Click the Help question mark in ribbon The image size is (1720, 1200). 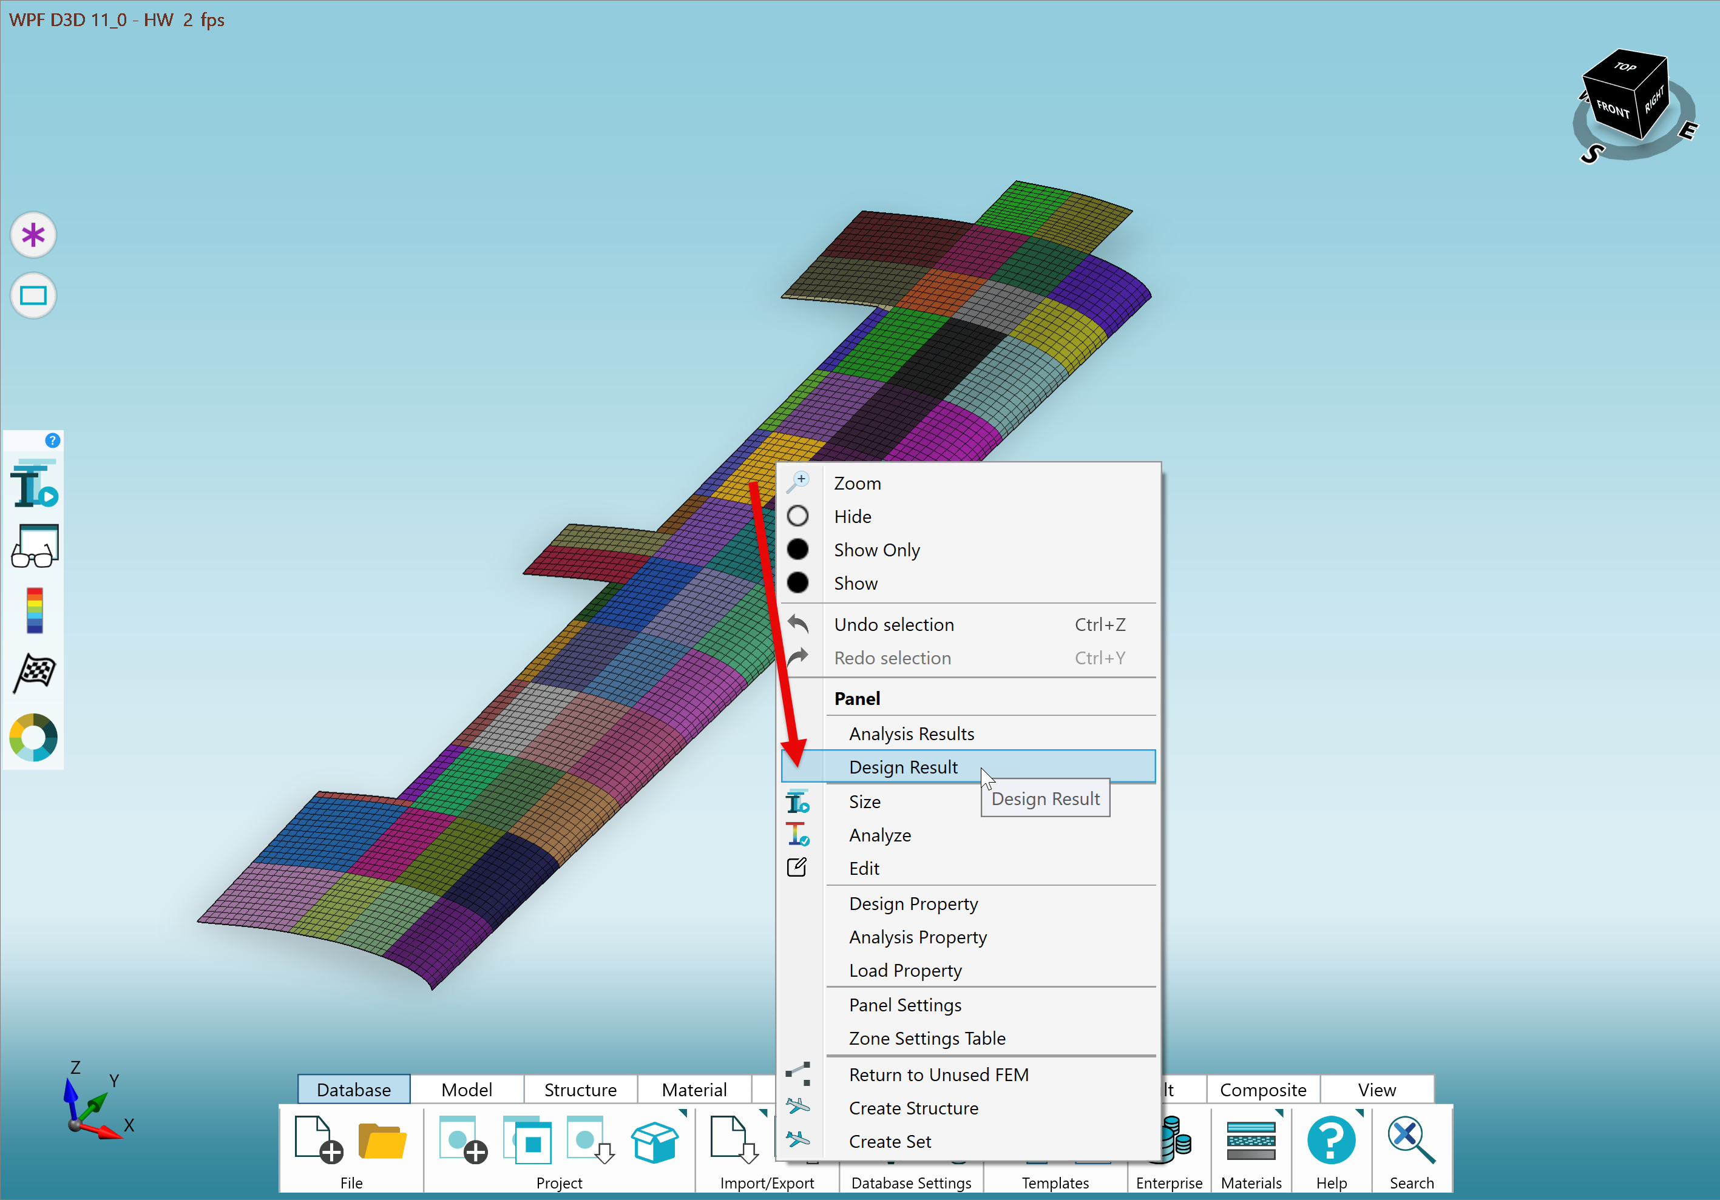pos(1331,1140)
